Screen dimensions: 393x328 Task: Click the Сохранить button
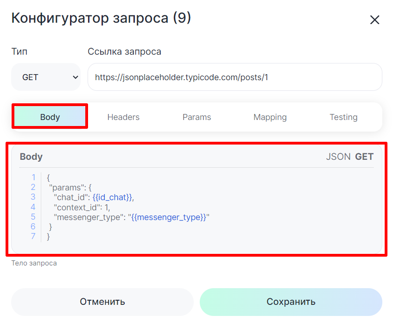pyautogui.click(x=291, y=302)
